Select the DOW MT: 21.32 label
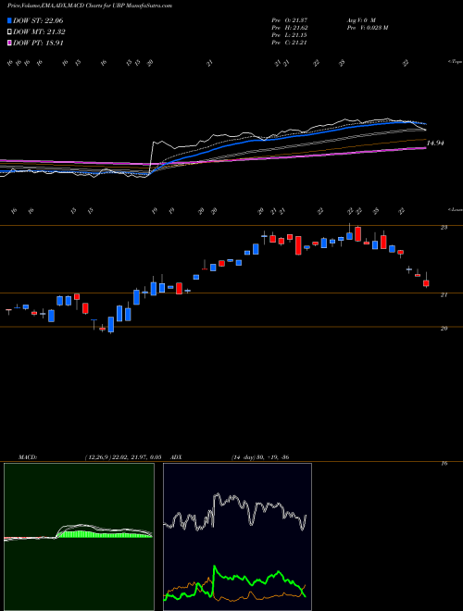 (39, 32)
